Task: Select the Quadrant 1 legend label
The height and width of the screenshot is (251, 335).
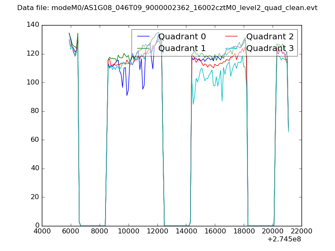Action: coord(182,49)
